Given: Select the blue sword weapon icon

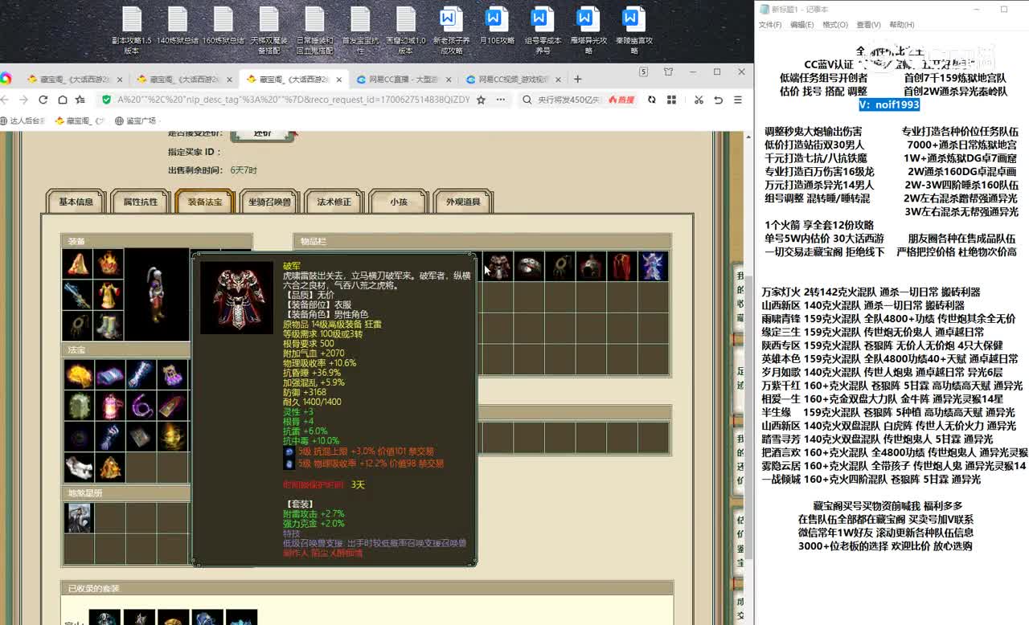Looking at the screenshot, I should pyautogui.click(x=78, y=295).
